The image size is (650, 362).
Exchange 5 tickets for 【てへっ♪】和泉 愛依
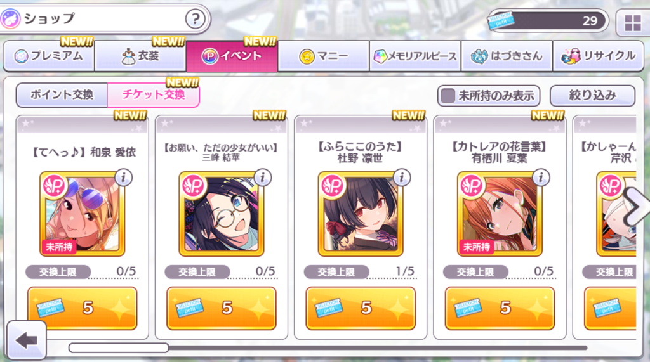click(82, 308)
